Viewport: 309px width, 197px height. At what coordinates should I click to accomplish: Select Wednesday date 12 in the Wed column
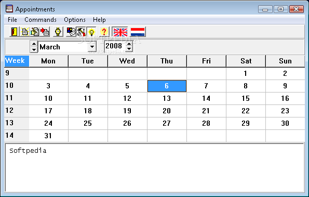(x=127, y=98)
